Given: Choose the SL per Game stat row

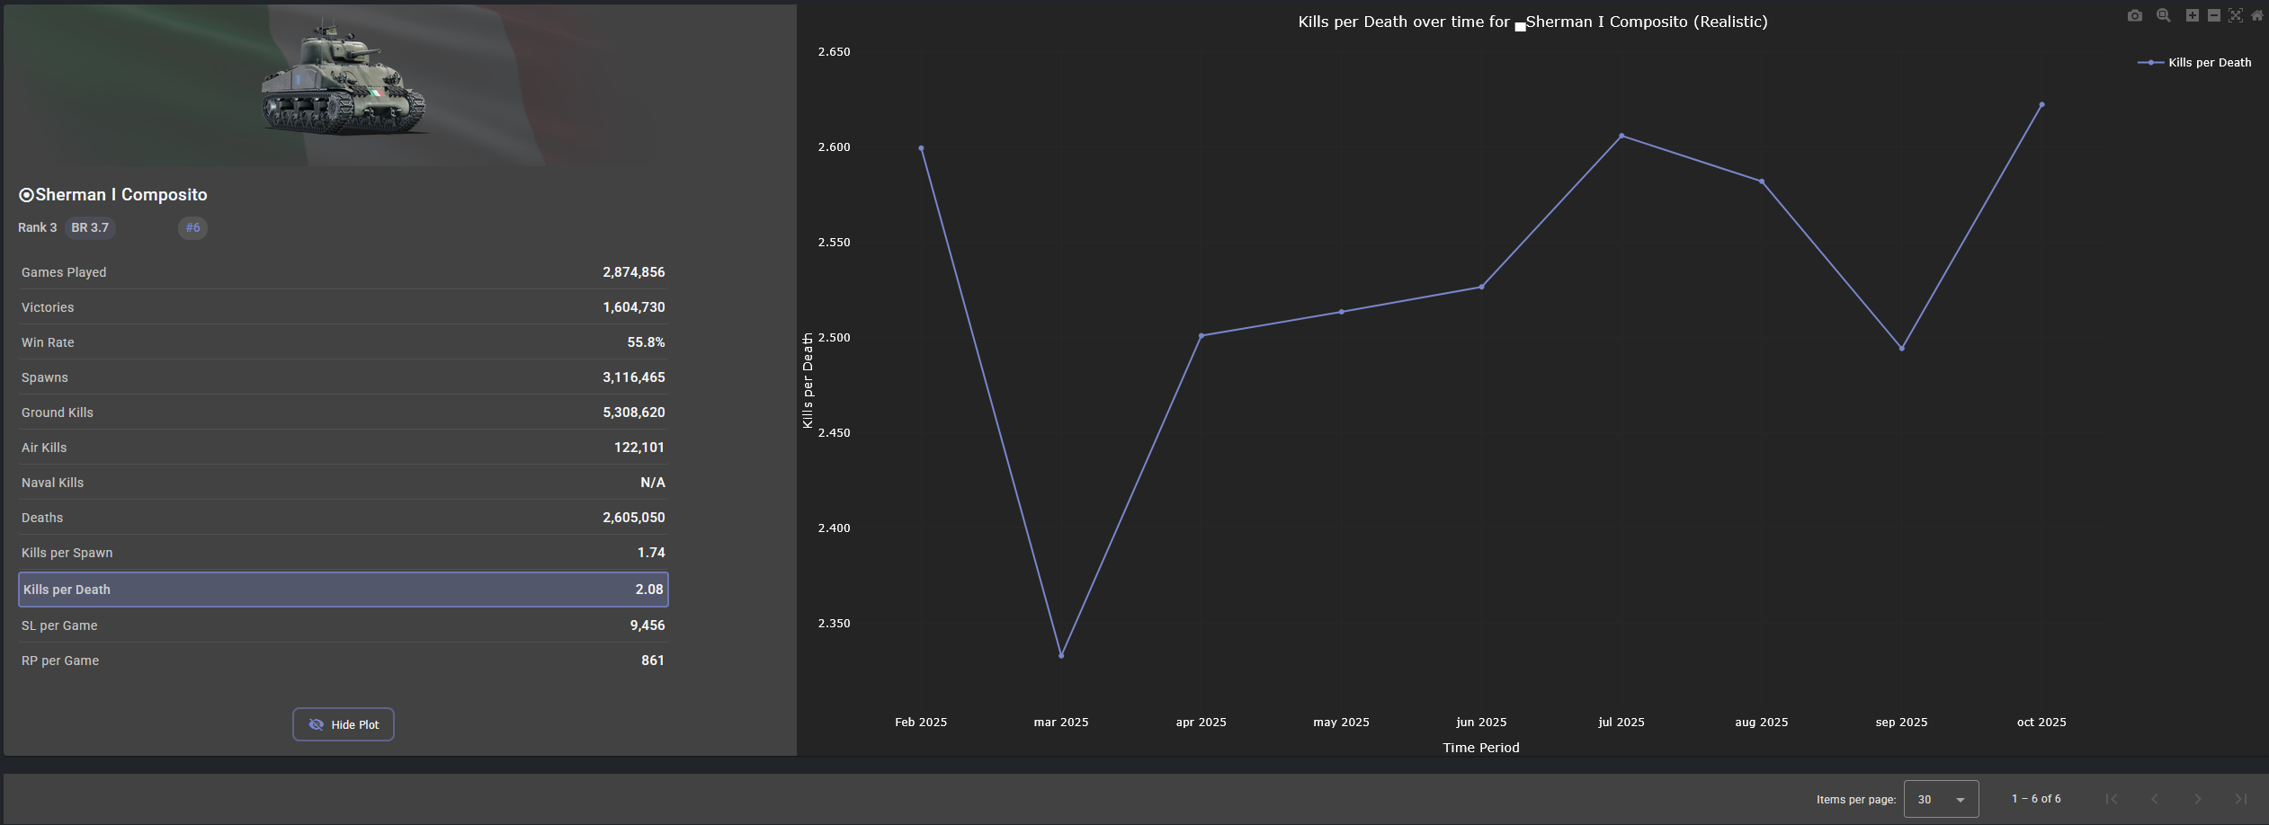Looking at the screenshot, I should click(343, 625).
